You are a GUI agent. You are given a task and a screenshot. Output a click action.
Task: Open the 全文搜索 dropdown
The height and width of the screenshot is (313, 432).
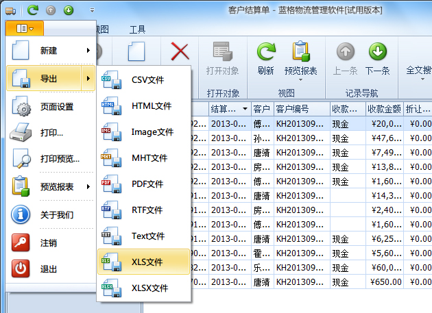418,71
